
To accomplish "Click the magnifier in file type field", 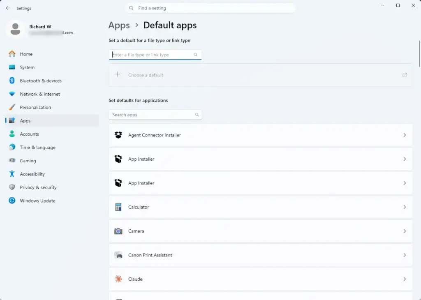I will [196, 55].
